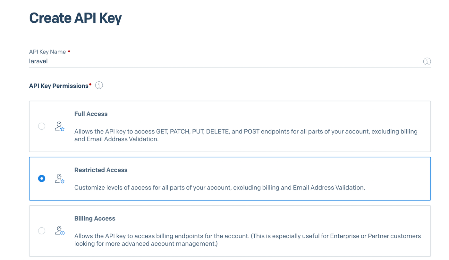449x260 pixels.
Task: Select the Full Access radio button
Action: (x=42, y=126)
